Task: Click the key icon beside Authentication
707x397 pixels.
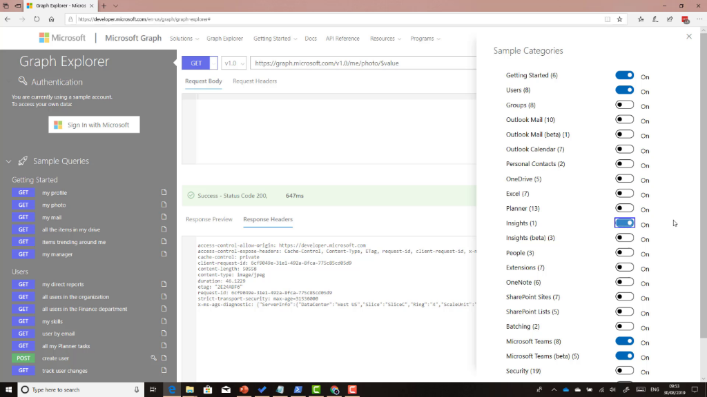Action: point(23,81)
